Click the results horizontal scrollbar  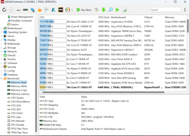103,92
